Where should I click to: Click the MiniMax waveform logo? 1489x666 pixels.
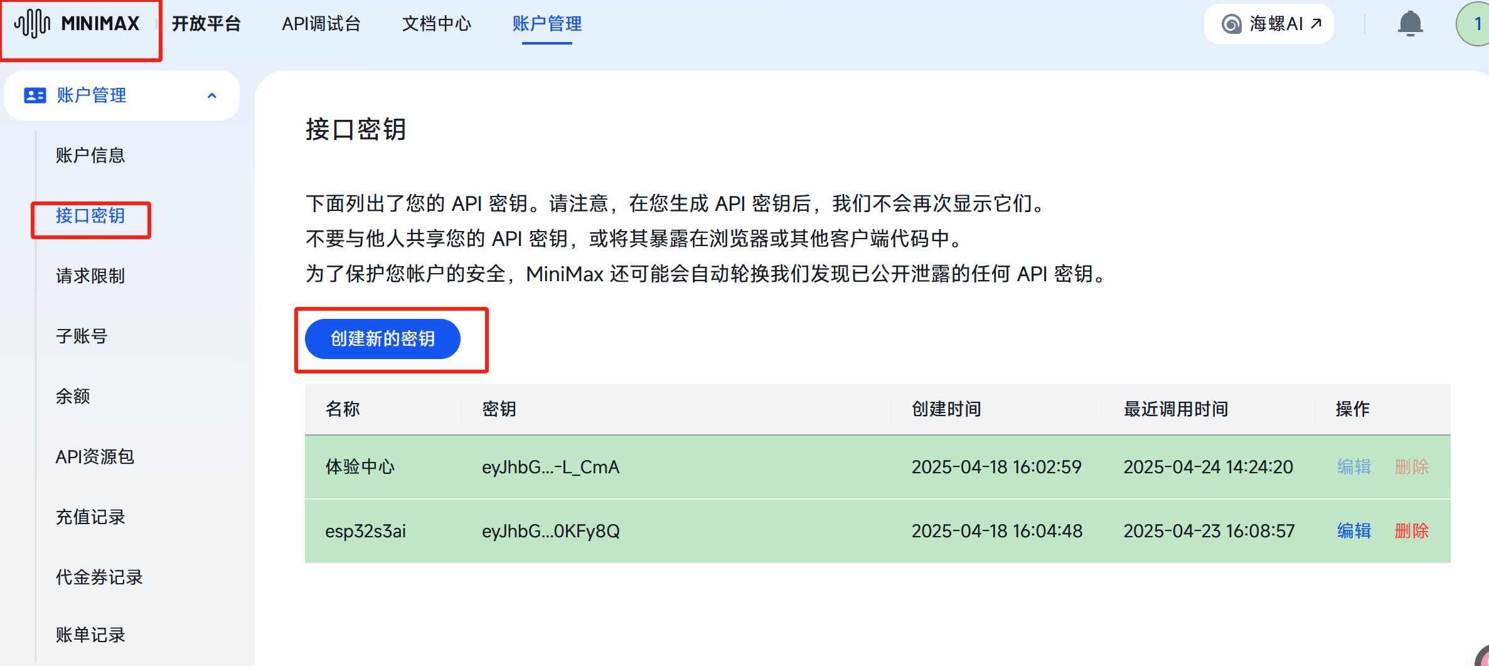tap(33, 24)
